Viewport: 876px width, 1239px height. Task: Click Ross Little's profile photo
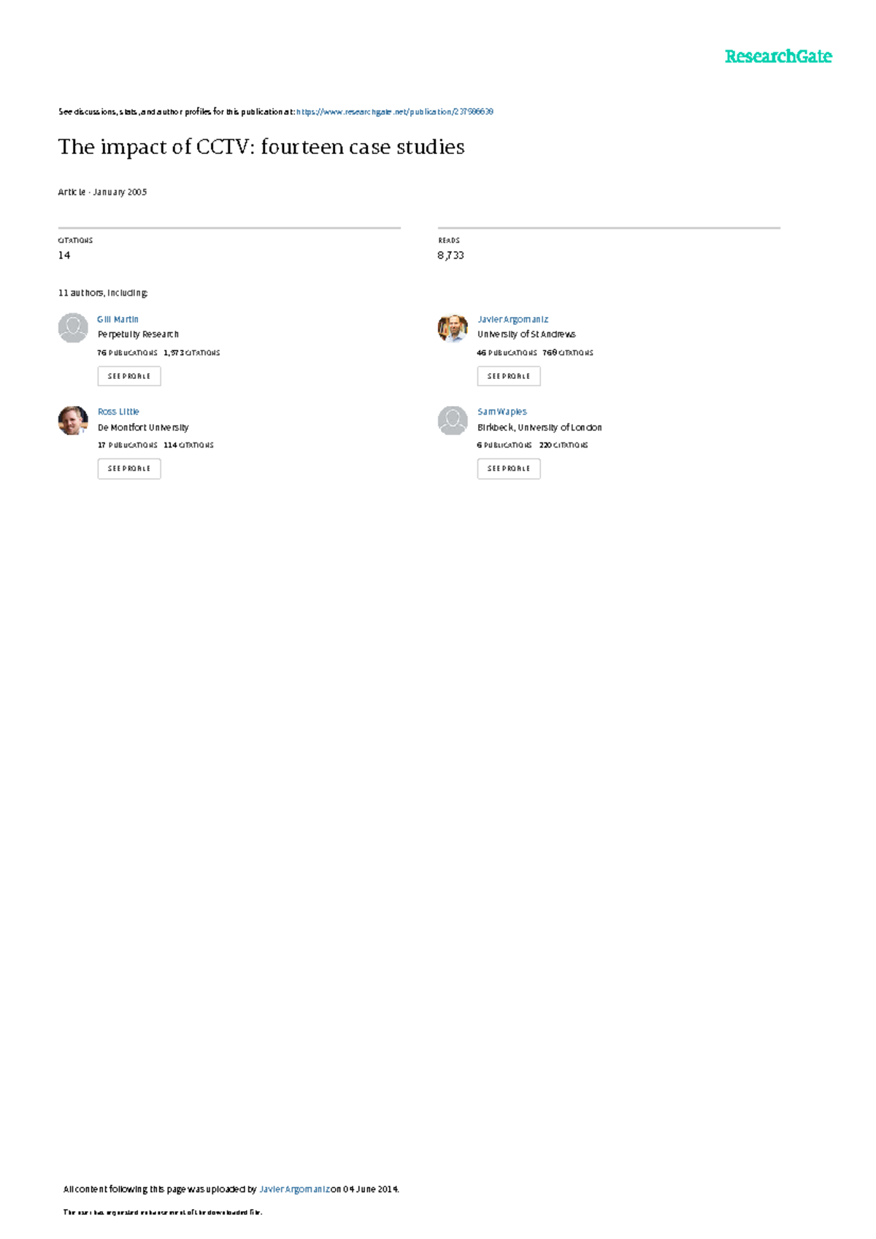(73, 421)
